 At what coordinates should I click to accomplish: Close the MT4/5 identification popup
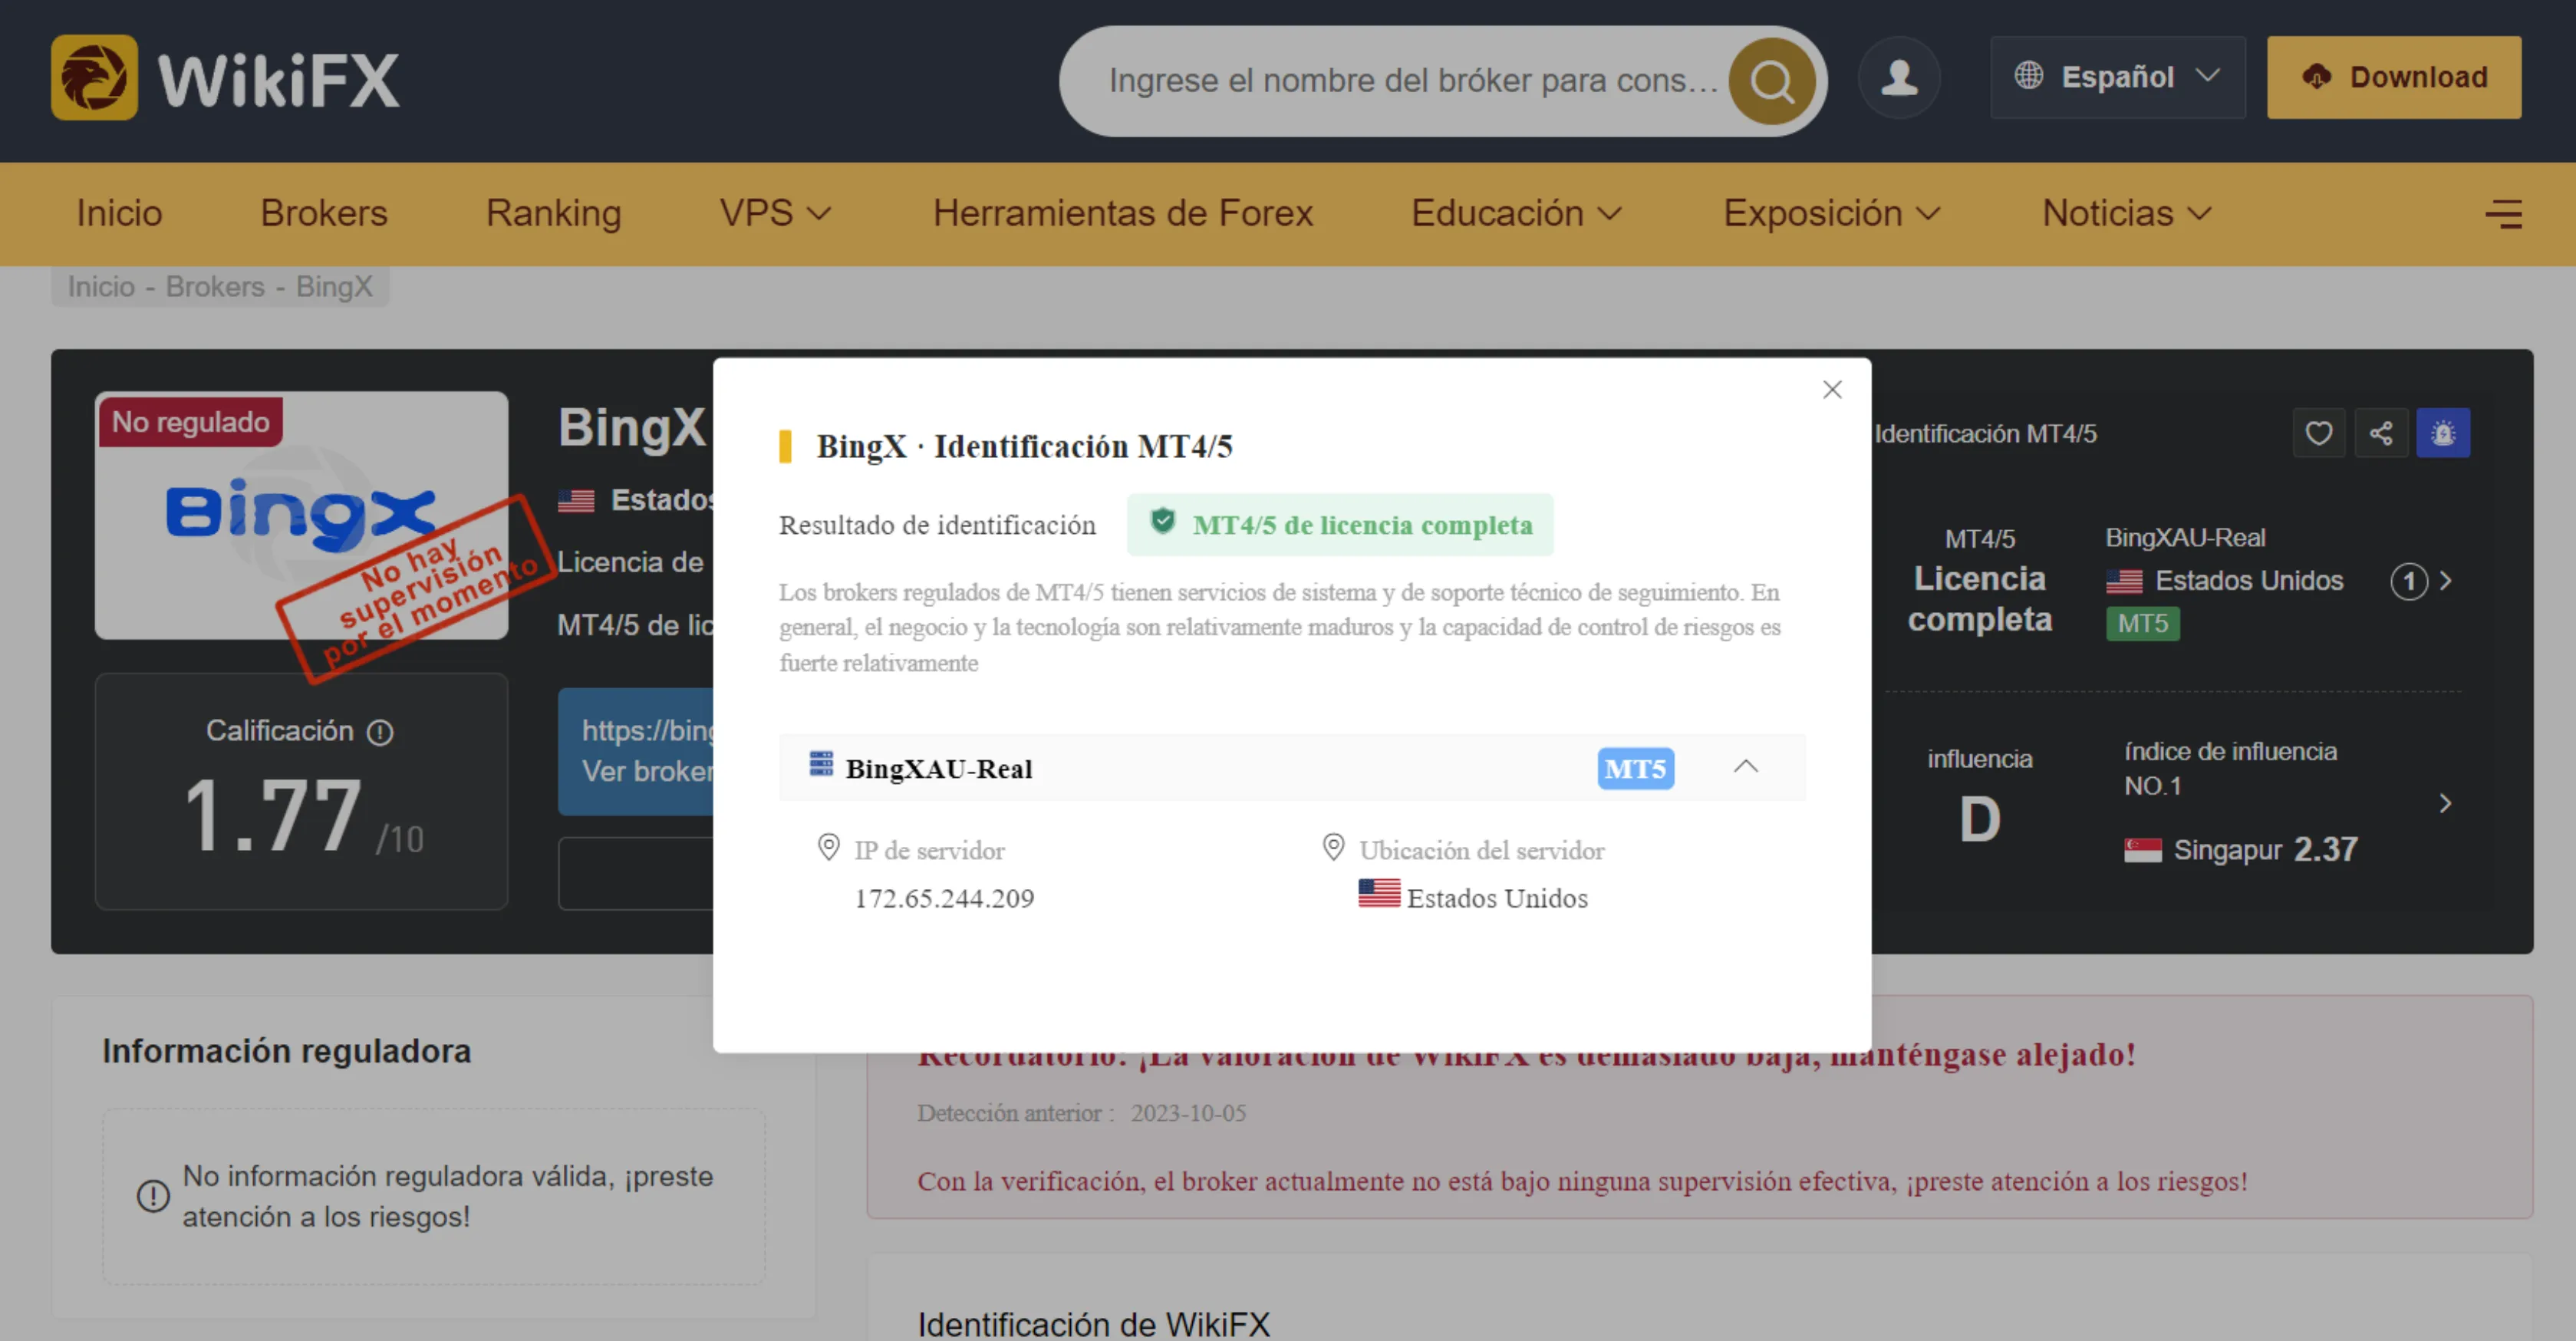(x=1831, y=390)
